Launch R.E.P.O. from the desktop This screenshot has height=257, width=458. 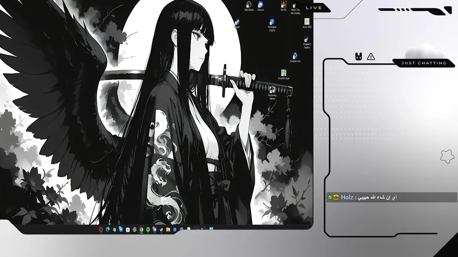click(283, 6)
